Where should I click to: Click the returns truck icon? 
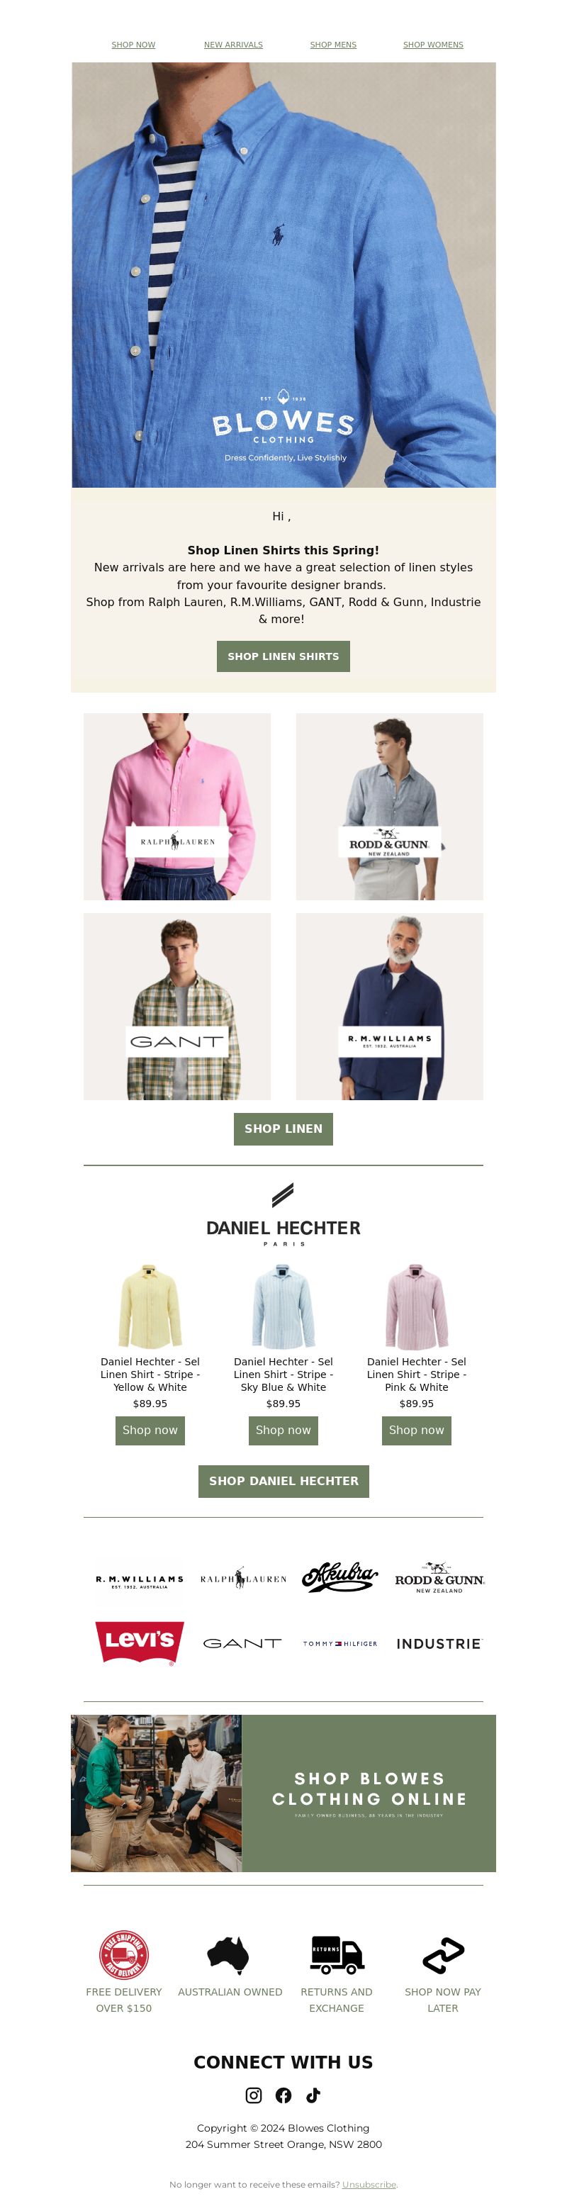pos(336,1955)
